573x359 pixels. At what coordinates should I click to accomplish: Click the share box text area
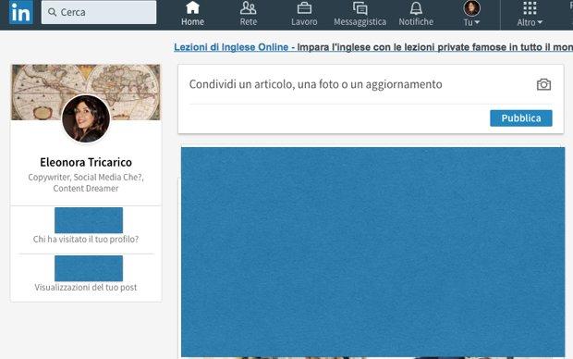click(x=316, y=84)
